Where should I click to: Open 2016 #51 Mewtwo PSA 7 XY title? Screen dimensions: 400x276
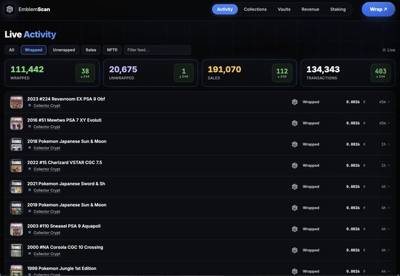click(x=64, y=120)
